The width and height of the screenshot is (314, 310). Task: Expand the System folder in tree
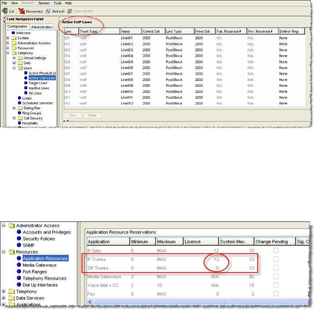click(x=8, y=38)
